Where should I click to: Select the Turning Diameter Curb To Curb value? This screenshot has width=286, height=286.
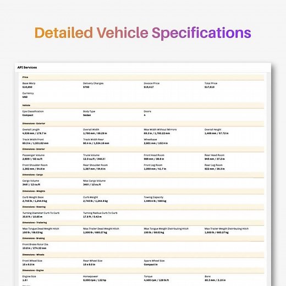pos(32,217)
